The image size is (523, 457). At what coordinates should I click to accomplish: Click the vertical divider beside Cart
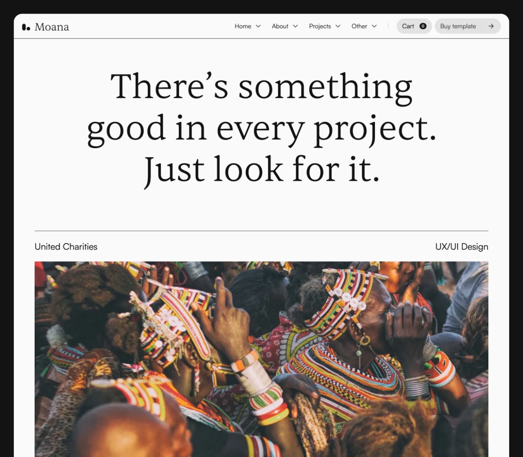(388, 26)
